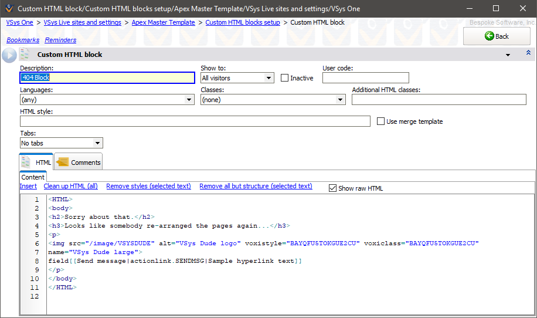Click the blue play arrow icon
This screenshot has width=537, height=318.
pos(9,55)
